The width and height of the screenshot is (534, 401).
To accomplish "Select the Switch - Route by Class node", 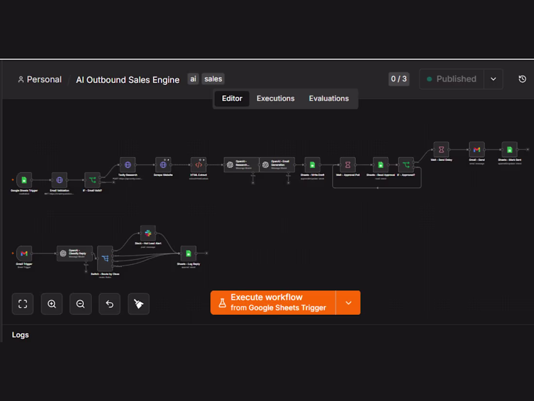I will click(x=105, y=259).
